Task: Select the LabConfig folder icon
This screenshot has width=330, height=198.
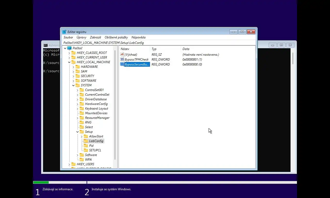Action: point(86,141)
